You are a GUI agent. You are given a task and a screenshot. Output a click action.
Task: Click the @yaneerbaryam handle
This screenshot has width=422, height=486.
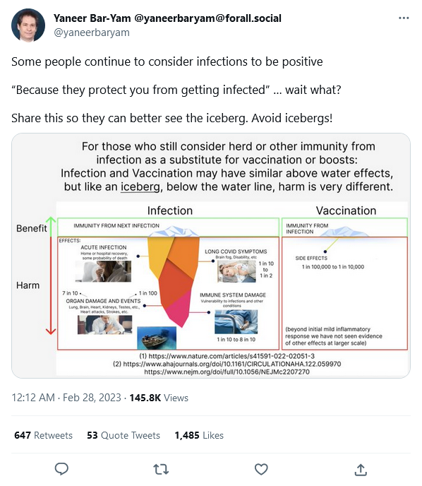(x=92, y=32)
